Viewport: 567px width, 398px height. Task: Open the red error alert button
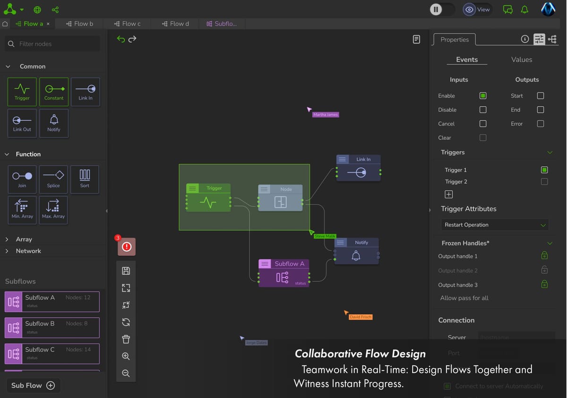(x=127, y=246)
